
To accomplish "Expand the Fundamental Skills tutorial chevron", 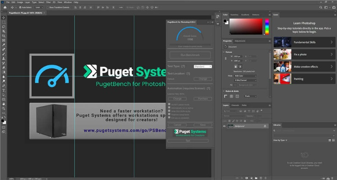I will coord(332,42).
